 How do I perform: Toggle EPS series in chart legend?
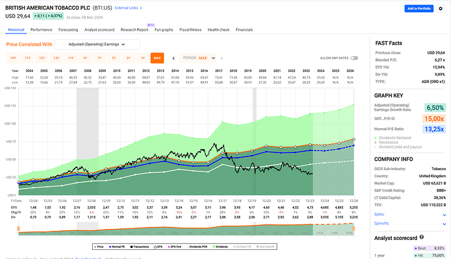click(158, 247)
